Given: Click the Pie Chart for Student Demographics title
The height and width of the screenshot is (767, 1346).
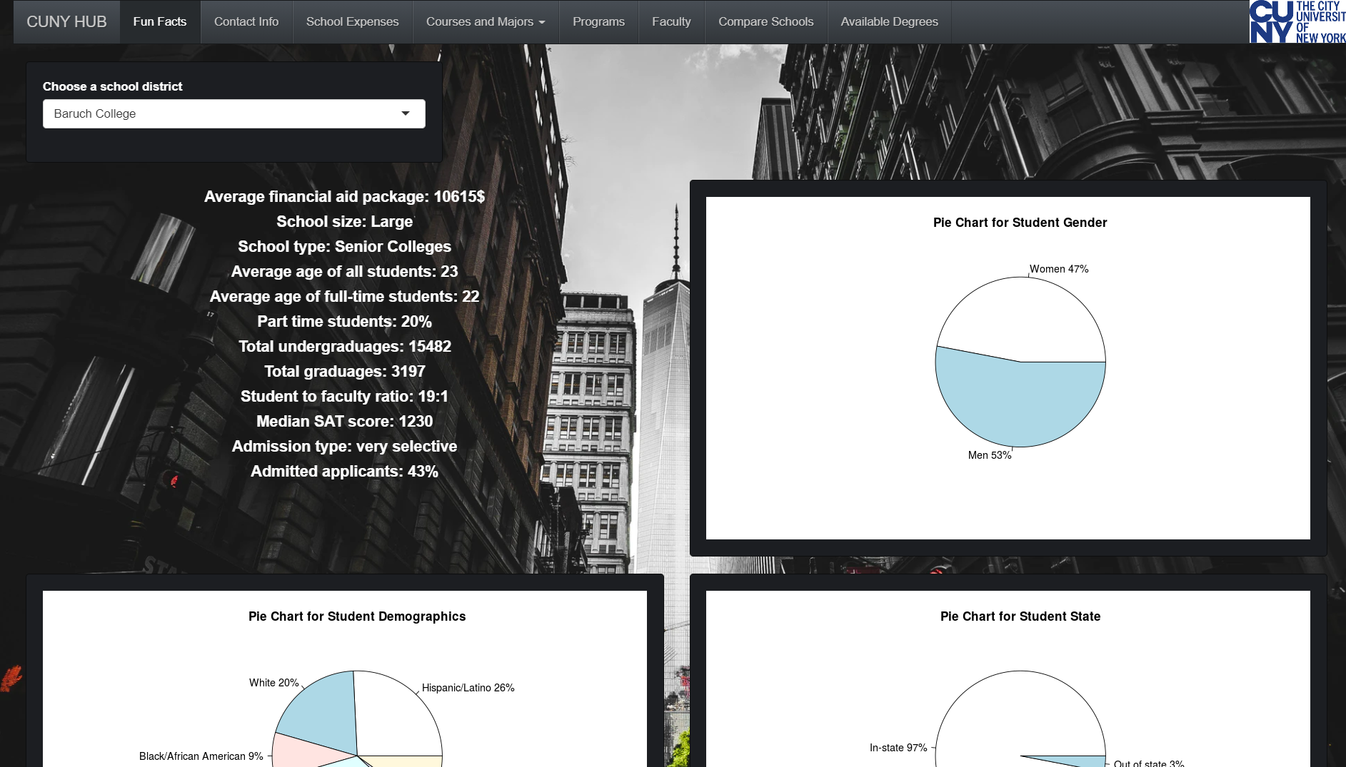Looking at the screenshot, I should (356, 616).
